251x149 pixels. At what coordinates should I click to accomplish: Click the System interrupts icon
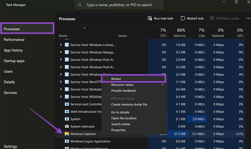click(67, 126)
